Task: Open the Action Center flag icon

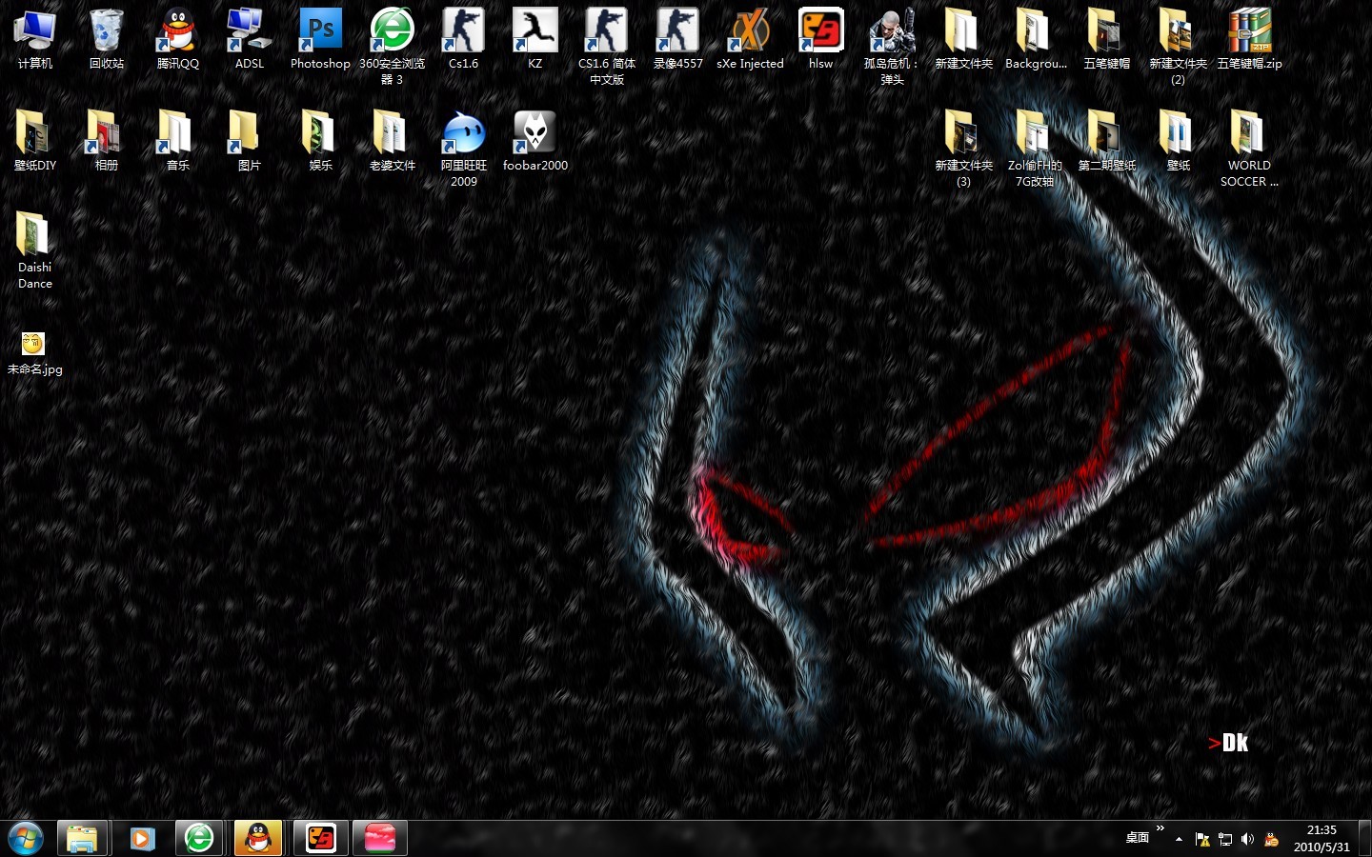Action: pyautogui.click(x=1202, y=839)
